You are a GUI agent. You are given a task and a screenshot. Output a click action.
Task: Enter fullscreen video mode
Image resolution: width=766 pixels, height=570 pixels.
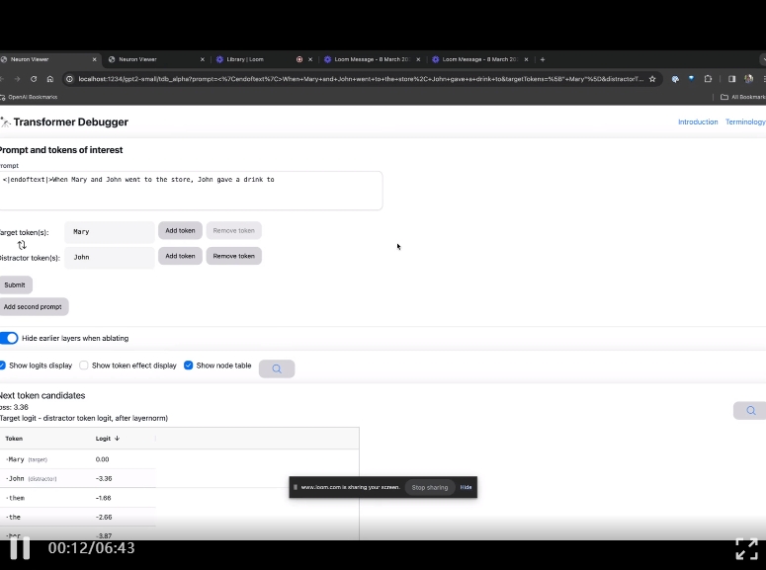pos(746,549)
